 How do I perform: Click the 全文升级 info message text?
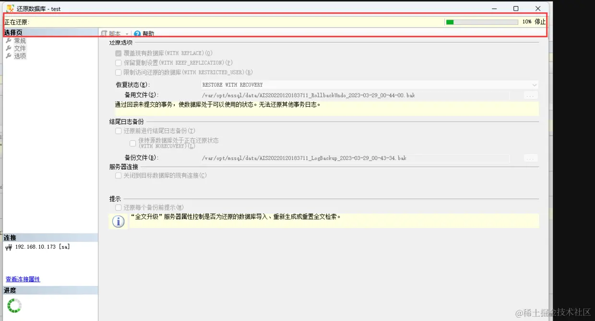pos(236,217)
